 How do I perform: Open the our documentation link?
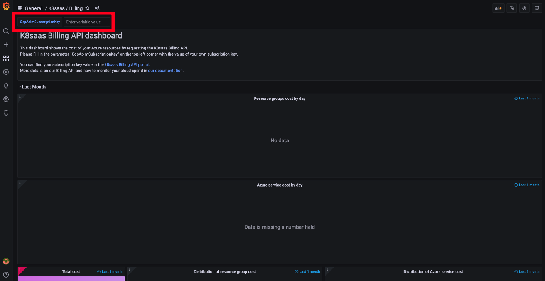tap(165, 71)
